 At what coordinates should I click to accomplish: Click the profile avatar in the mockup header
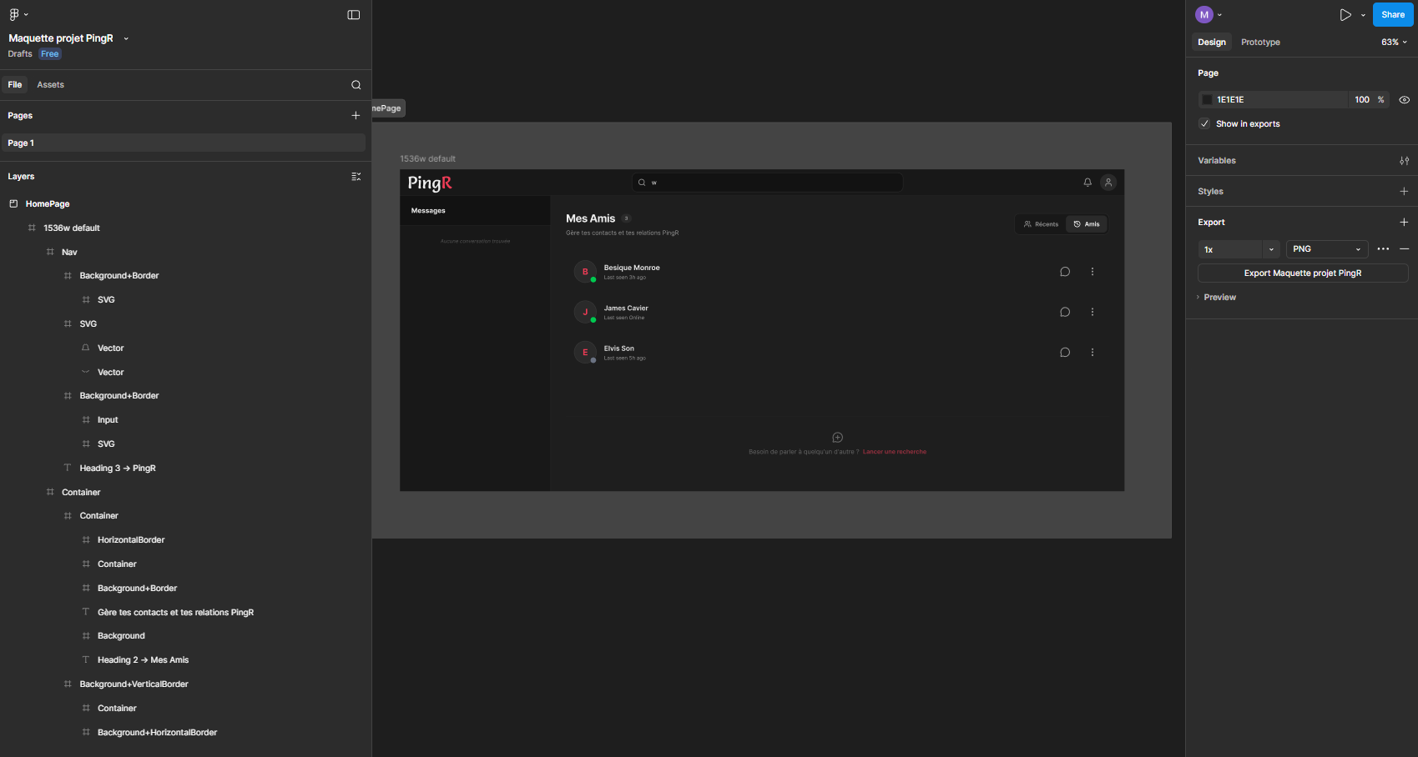pyautogui.click(x=1108, y=182)
